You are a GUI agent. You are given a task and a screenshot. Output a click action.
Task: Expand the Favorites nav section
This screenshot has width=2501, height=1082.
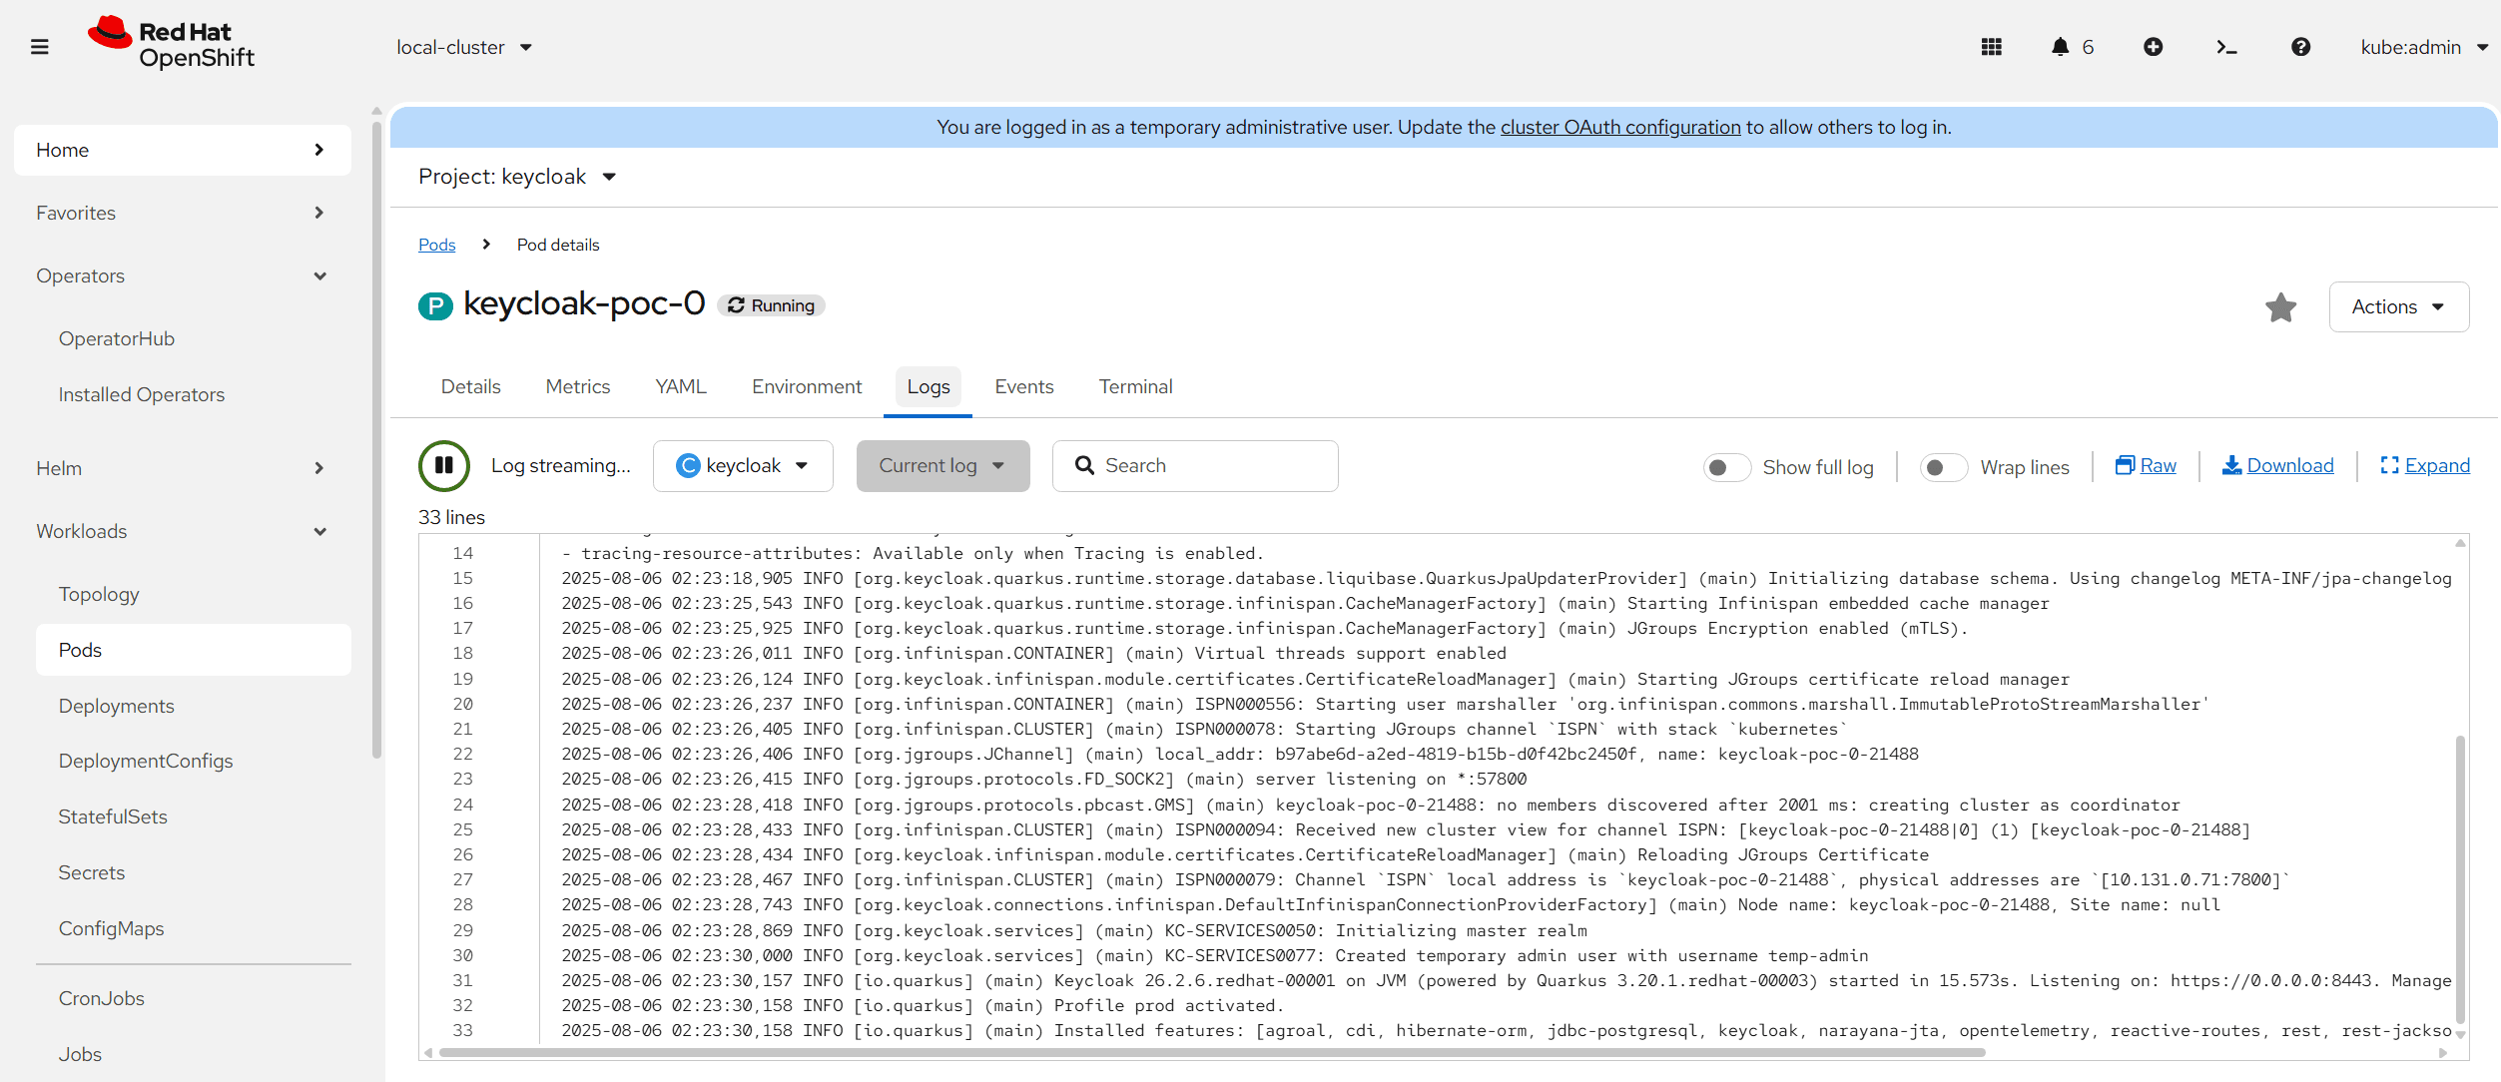point(183,213)
